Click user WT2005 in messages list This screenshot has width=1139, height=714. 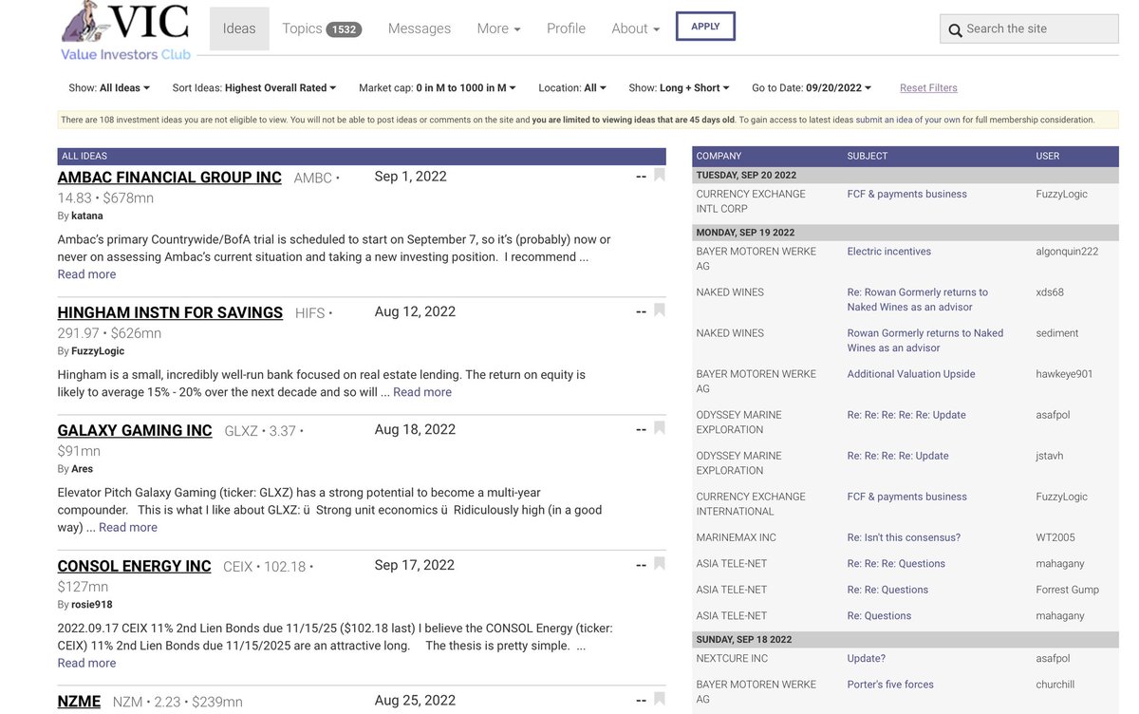(1055, 537)
